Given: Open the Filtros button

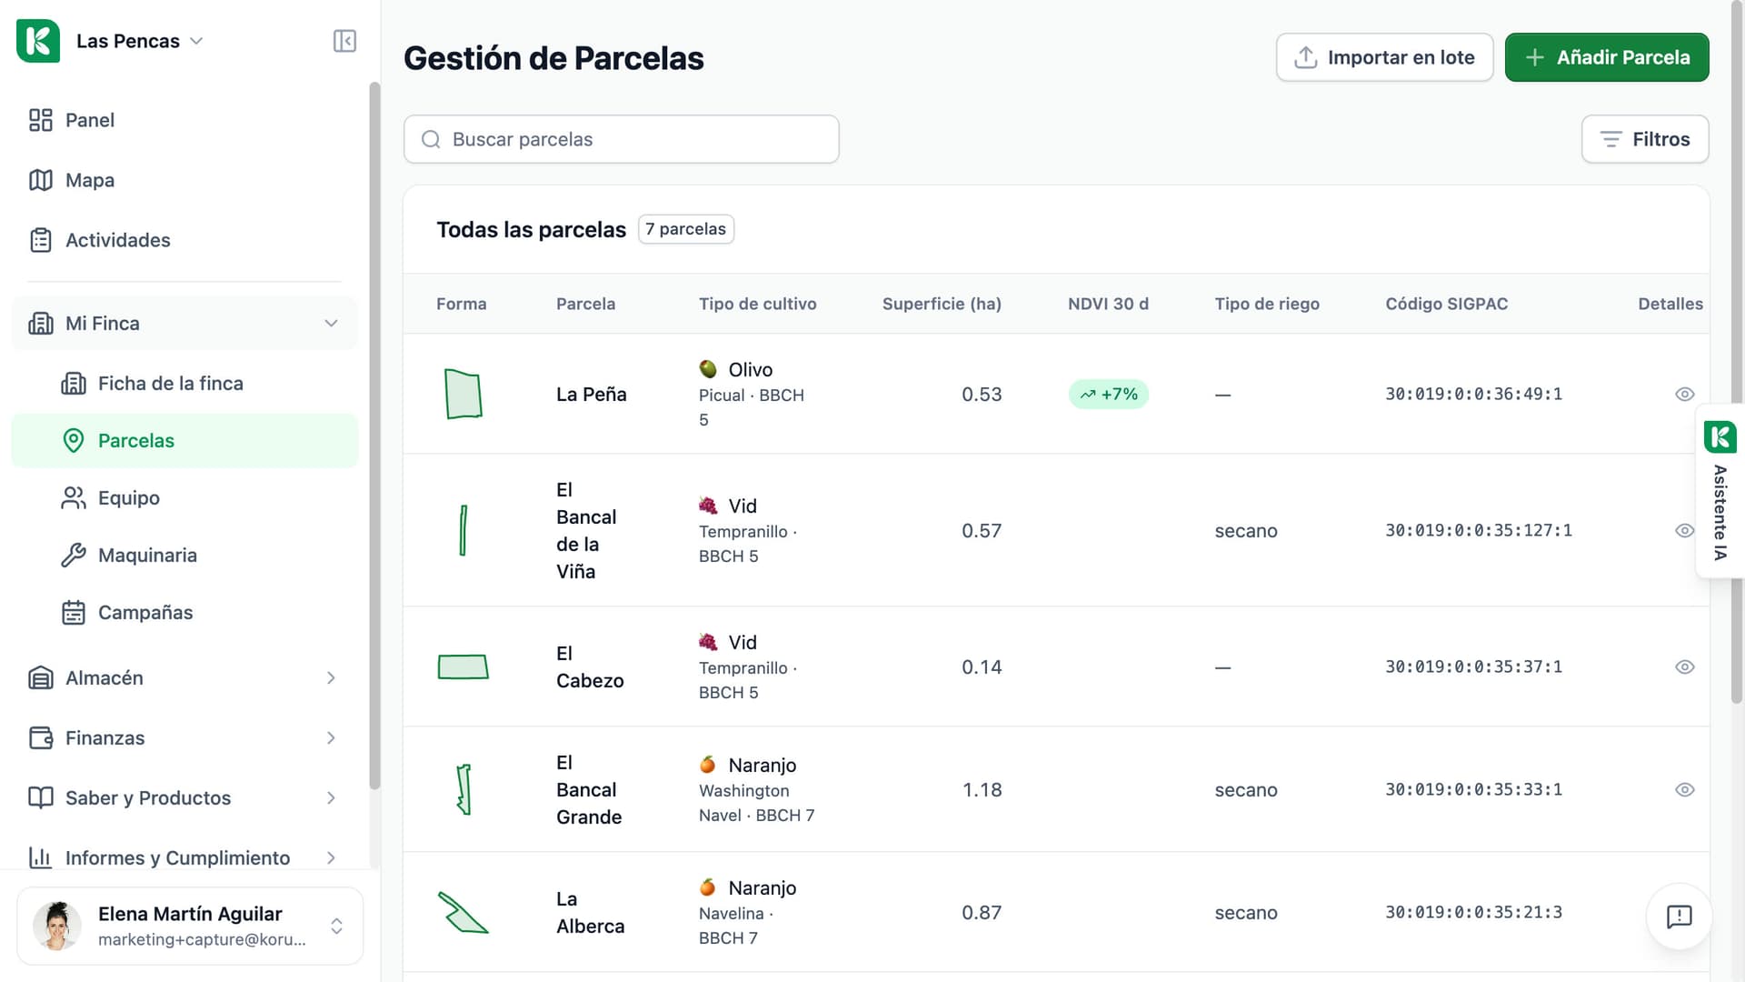Looking at the screenshot, I should 1645,139.
